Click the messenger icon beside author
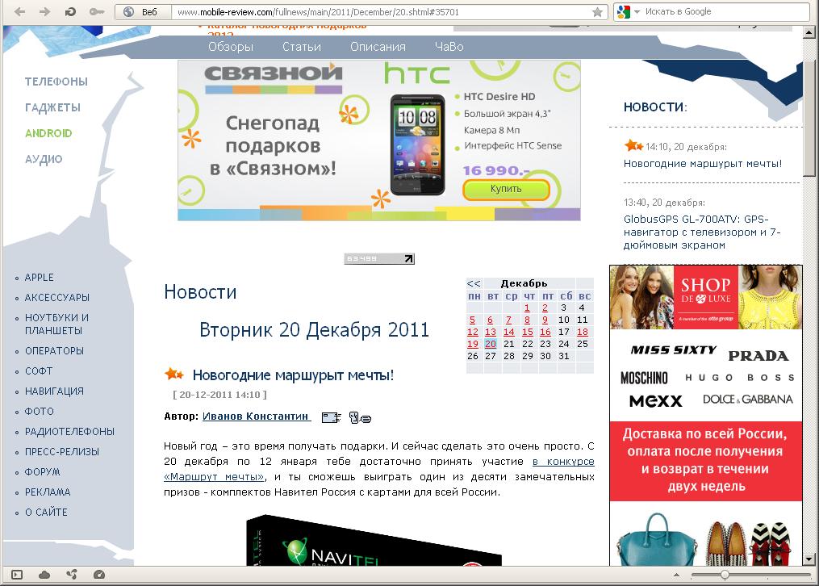Screen dimensions: 819x586 pyautogui.click(x=360, y=417)
